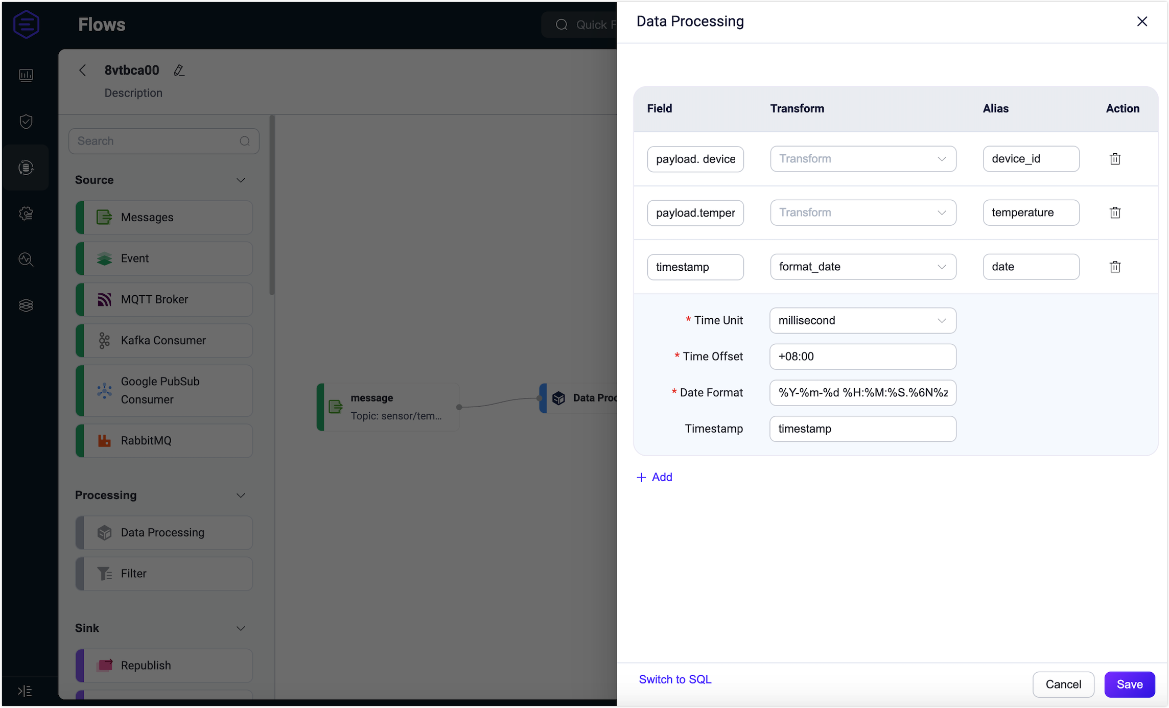Open the Time Unit millisecond dropdown
1169x708 pixels.
point(863,320)
